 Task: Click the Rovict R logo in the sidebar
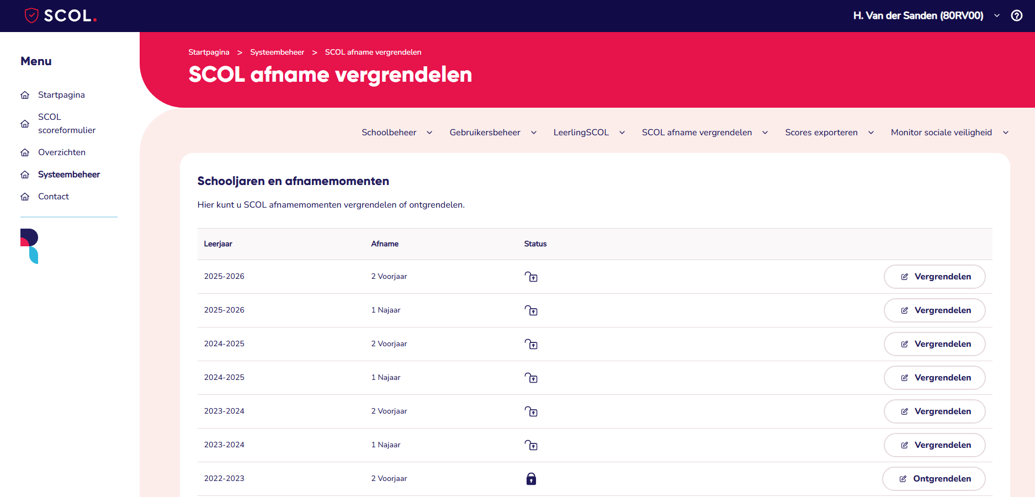click(29, 246)
